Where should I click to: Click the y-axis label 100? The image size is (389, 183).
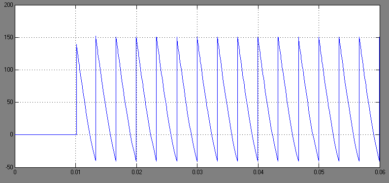[9, 70]
